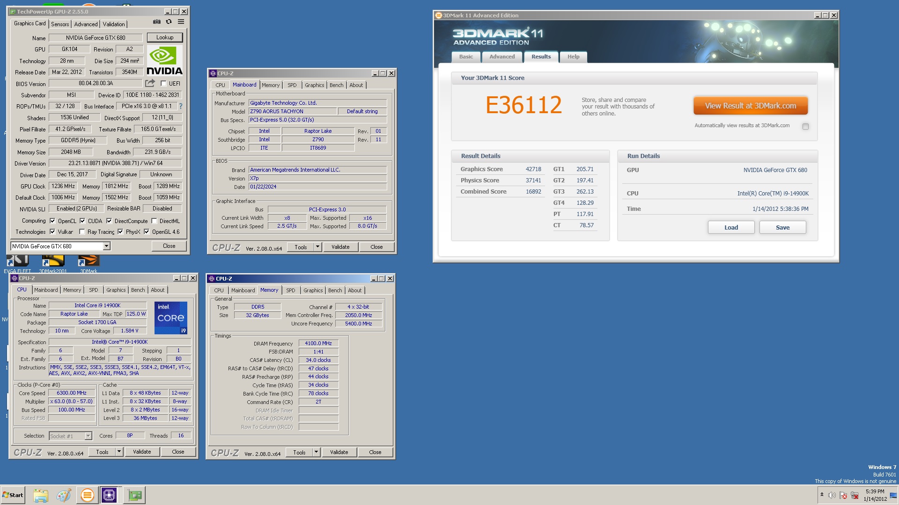Click the 3DMark Load button
This screenshot has height=505, width=899.
click(x=731, y=228)
